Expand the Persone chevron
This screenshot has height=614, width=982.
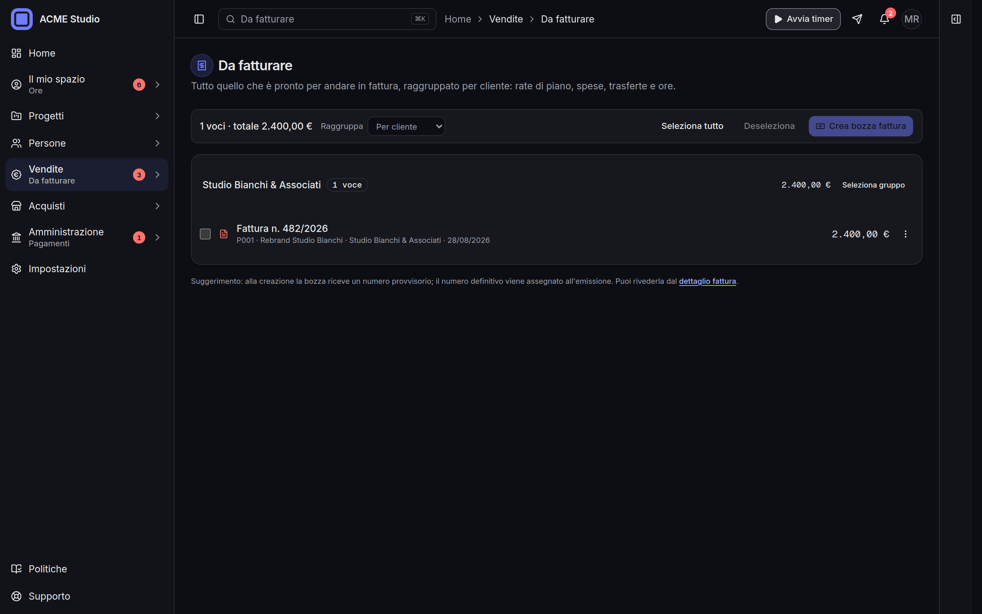point(158,143)
